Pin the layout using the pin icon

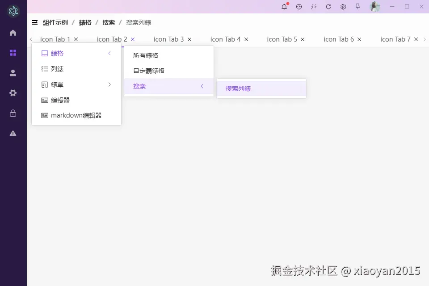(357, 7)
